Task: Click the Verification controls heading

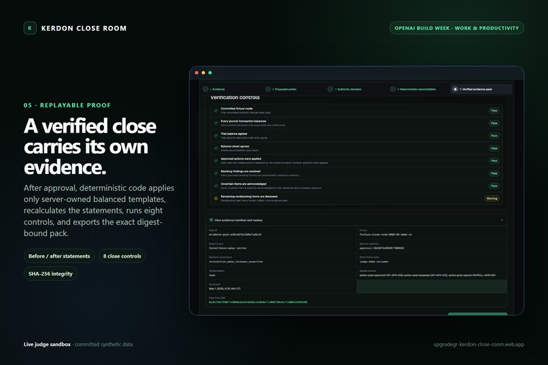Action: (x=235, y=97)
